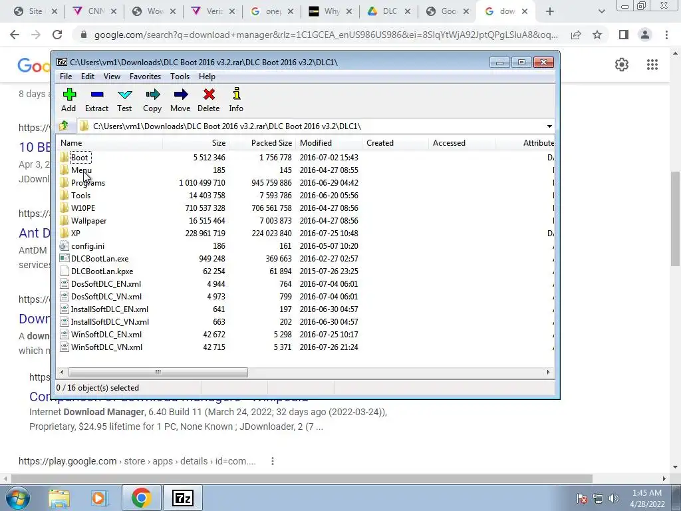The image size is (681, 511).
Task: Select DosSoftDLC_VN.xml file name
Action: tap(106, 296)
